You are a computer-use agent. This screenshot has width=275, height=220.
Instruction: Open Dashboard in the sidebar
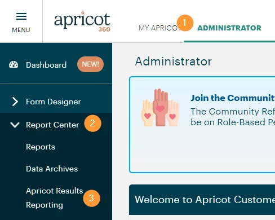coord(46,65)
